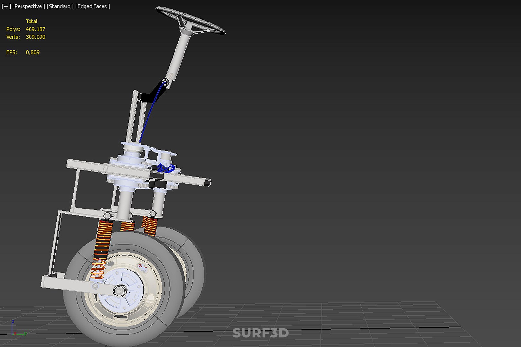Open the [+] viewport general menu

pos(6,6)
